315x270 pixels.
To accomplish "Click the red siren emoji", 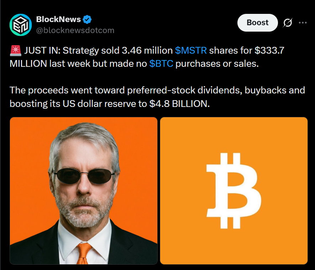I will point(15,50).
